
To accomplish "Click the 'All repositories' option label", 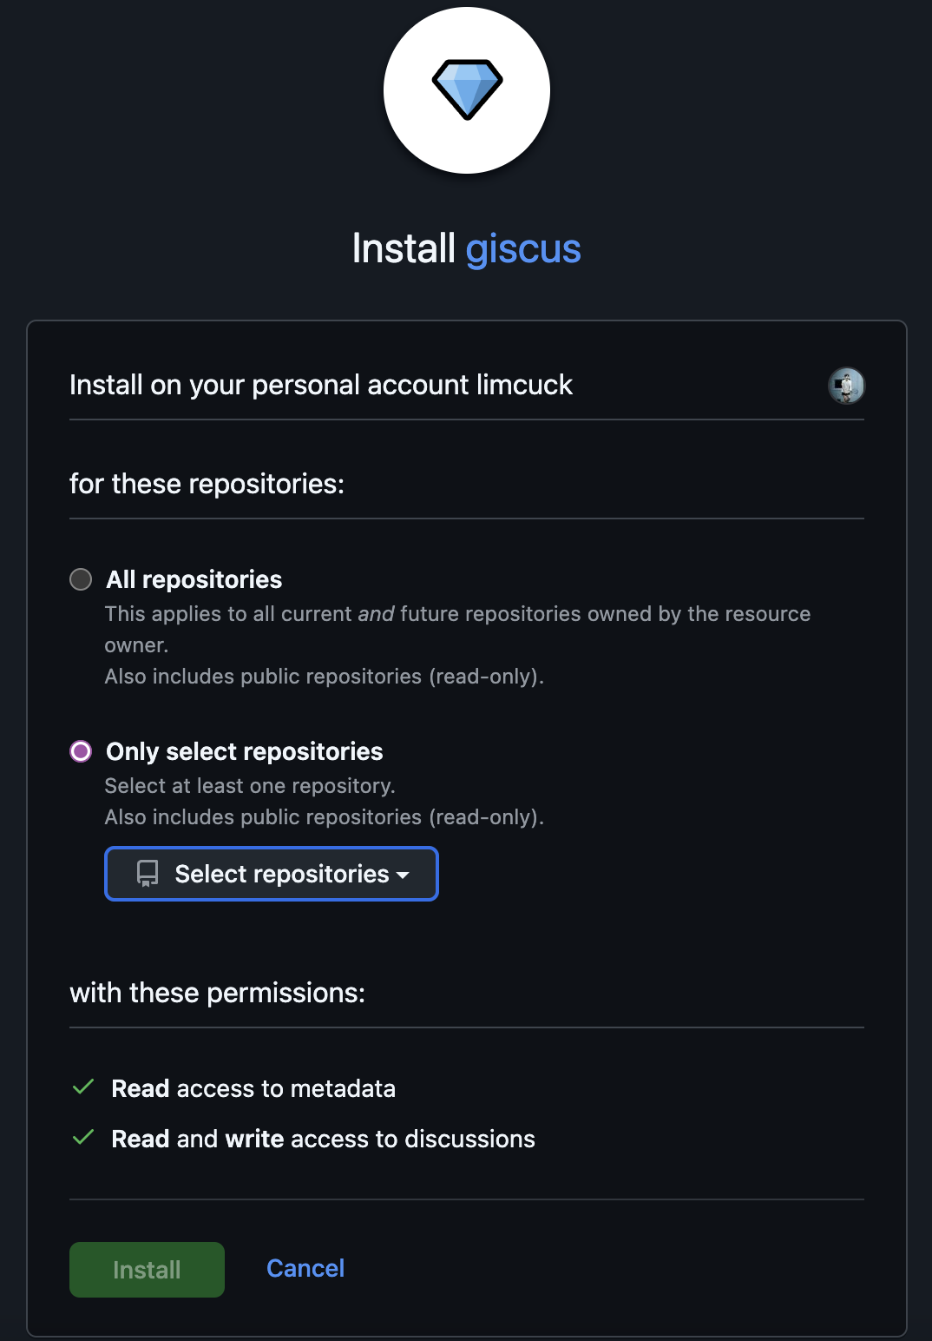I will [194, 579].
